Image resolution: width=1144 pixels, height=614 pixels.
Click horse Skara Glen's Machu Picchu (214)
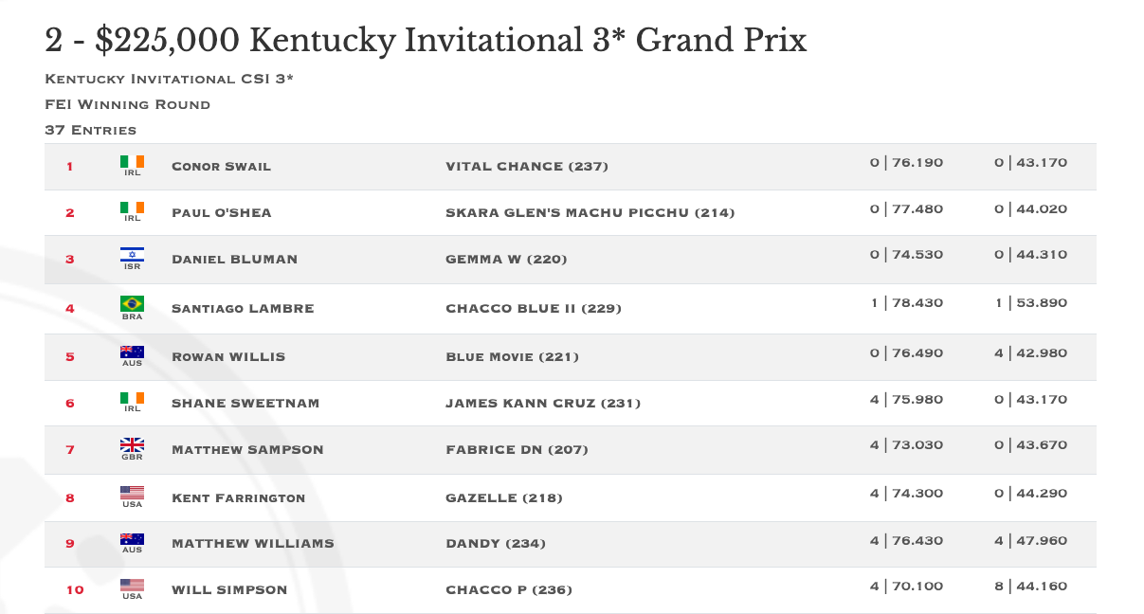[590, 213]
